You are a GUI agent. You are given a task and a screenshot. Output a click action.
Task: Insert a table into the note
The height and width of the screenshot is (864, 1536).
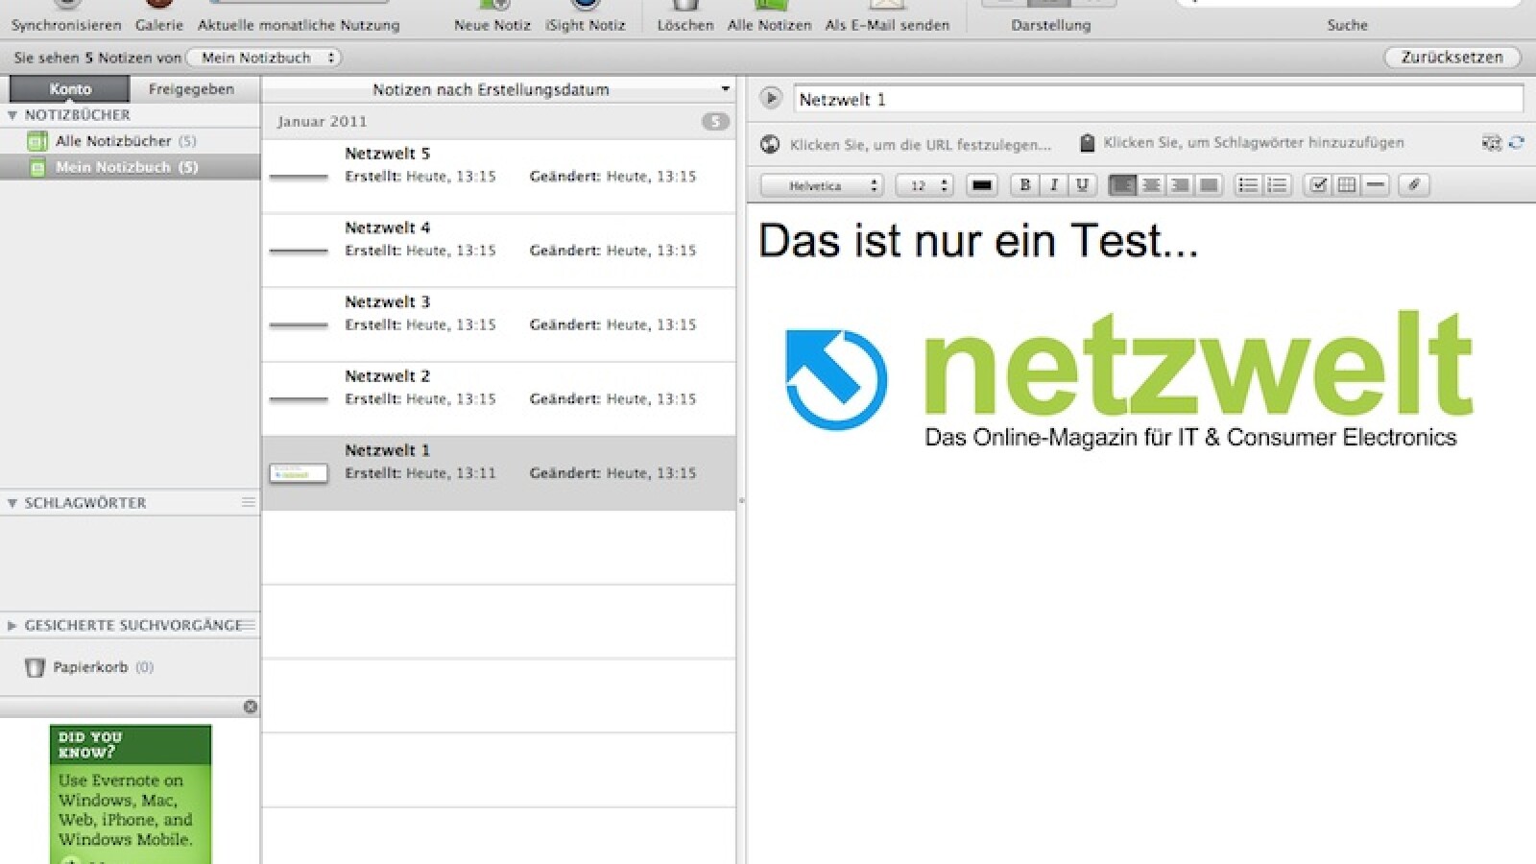tap(1347, 185)
